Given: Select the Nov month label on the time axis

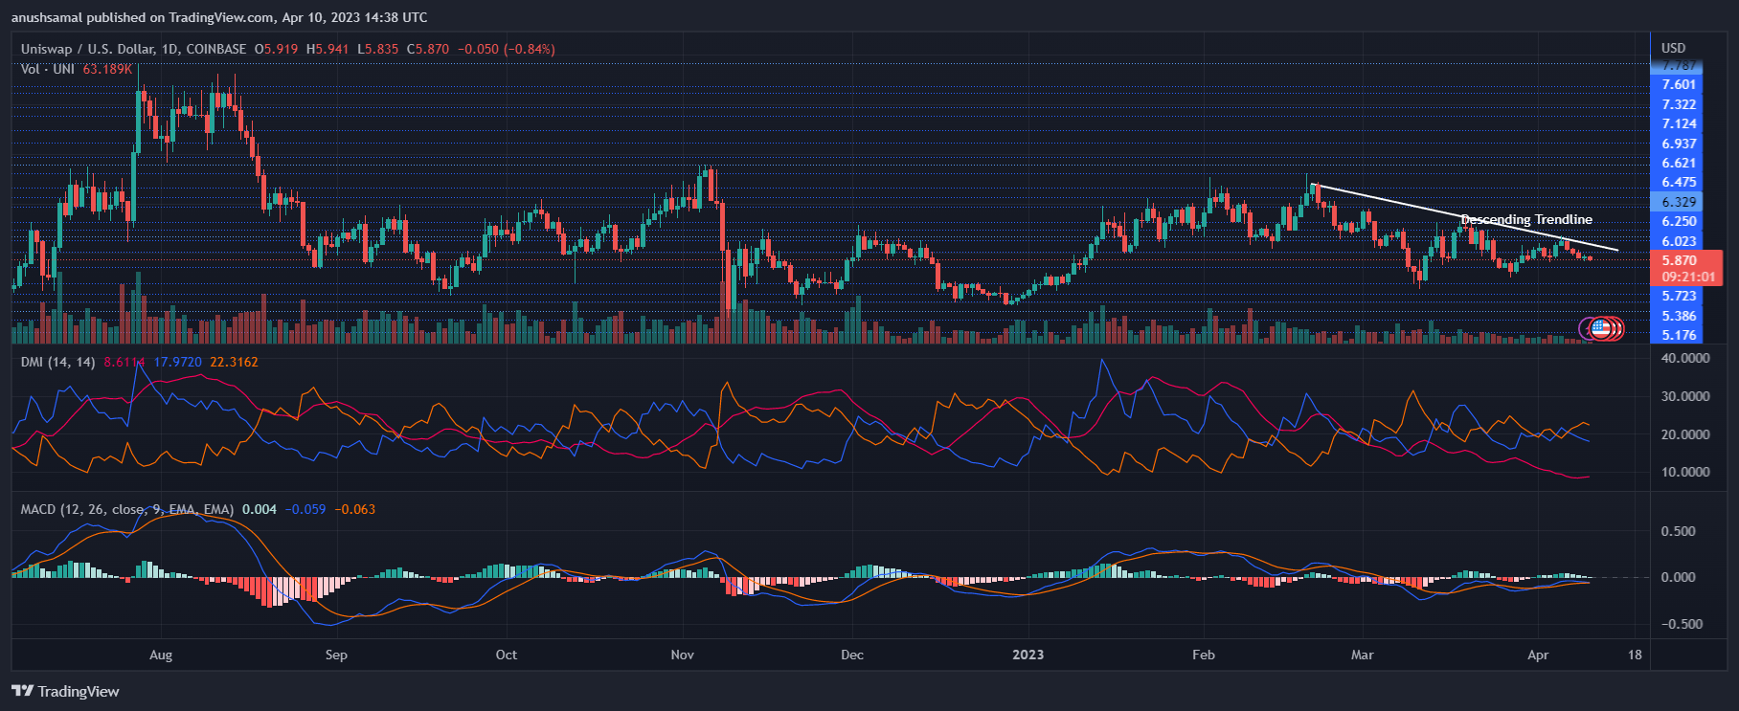Looking at the screenshot, I should pyautogui.click(x=682, y=655).
